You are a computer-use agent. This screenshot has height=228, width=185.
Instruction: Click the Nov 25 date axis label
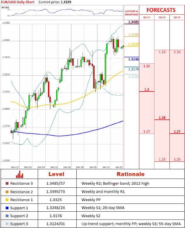(x=28, y=167)
